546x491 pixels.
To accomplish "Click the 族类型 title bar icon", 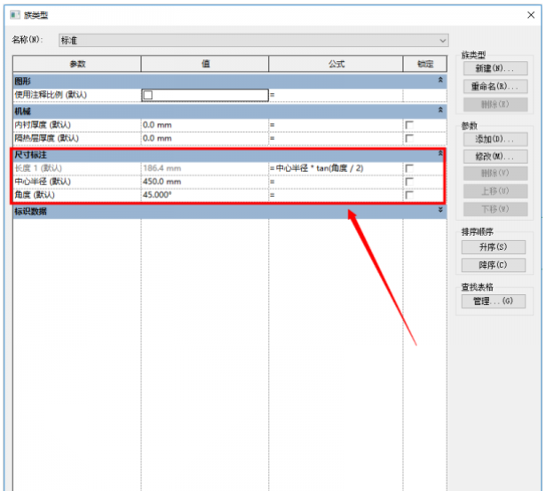I will (x=12, y=15).
